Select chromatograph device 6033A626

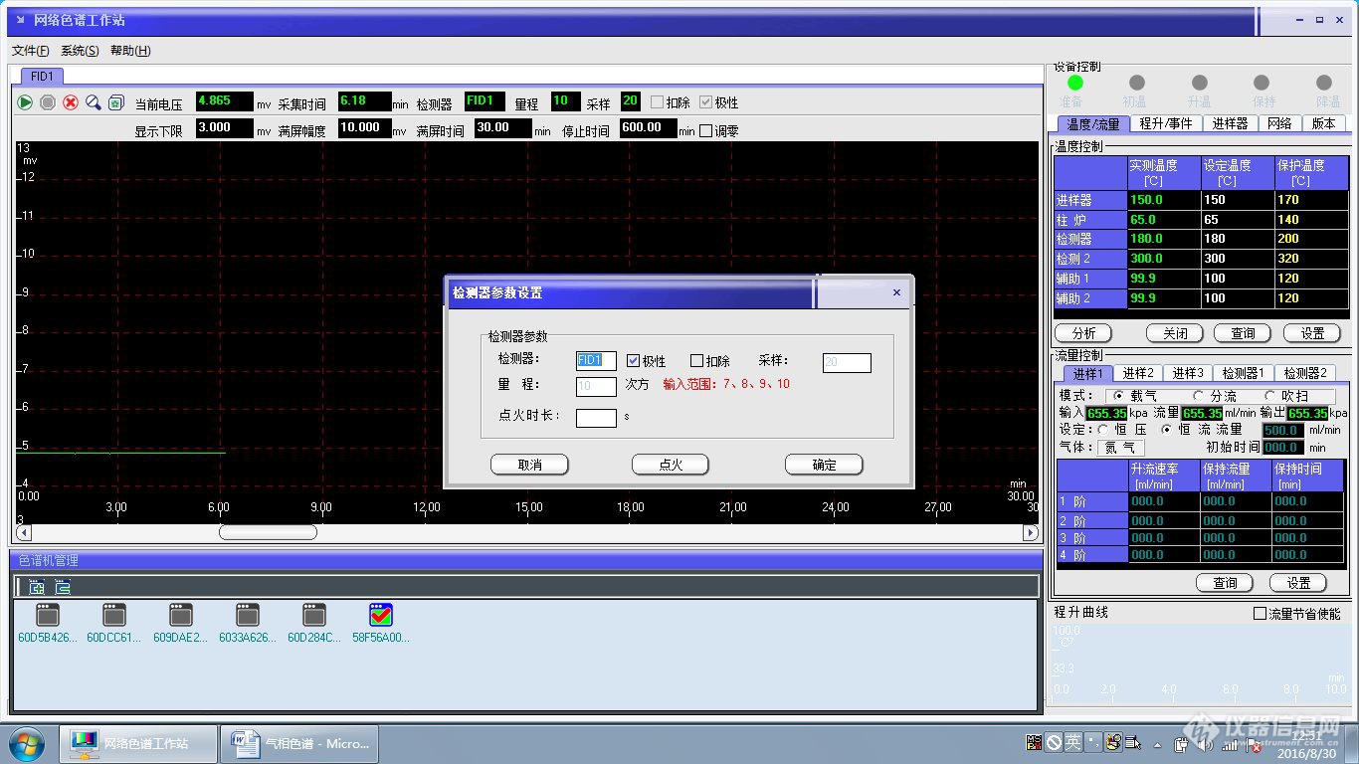tap(247, 623)
